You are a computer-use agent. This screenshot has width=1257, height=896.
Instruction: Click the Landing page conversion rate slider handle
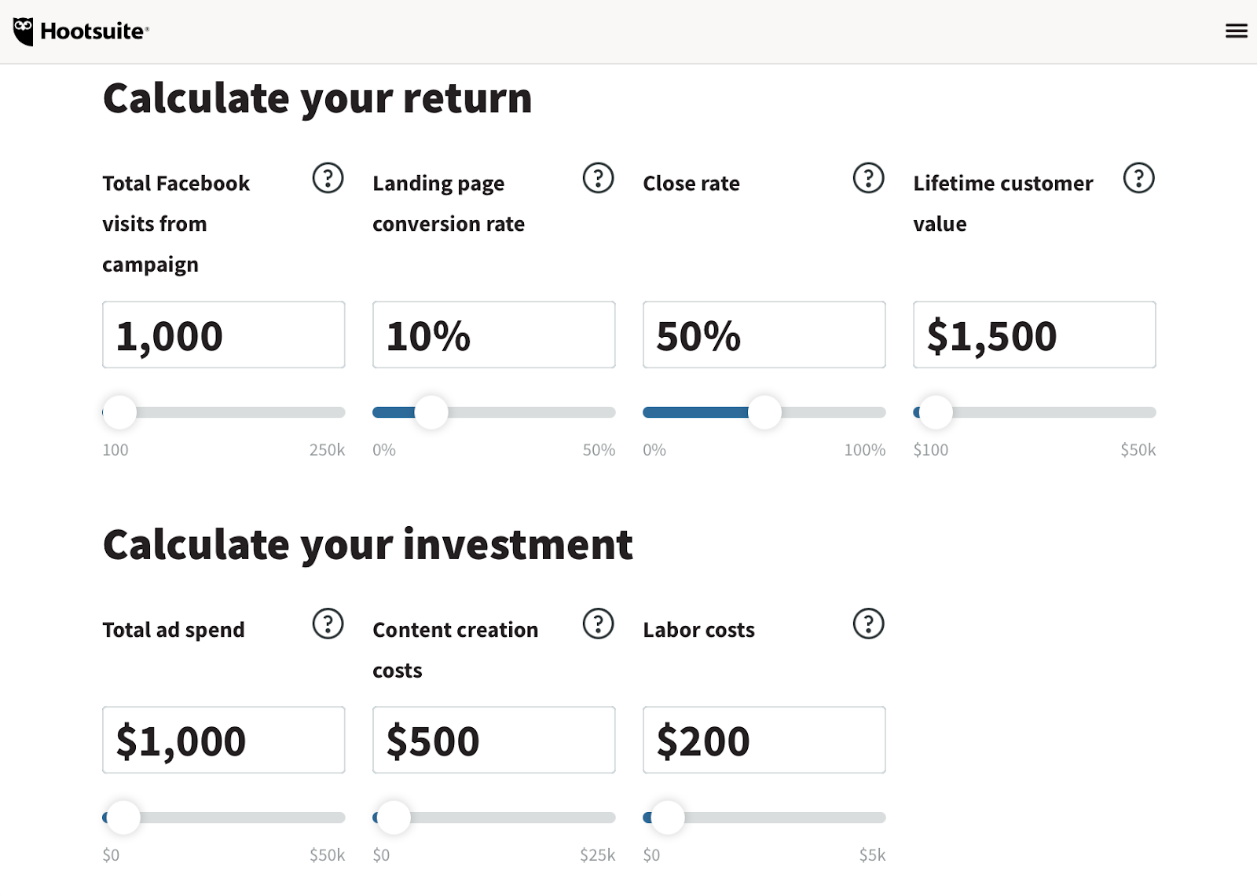pos(431,412)
